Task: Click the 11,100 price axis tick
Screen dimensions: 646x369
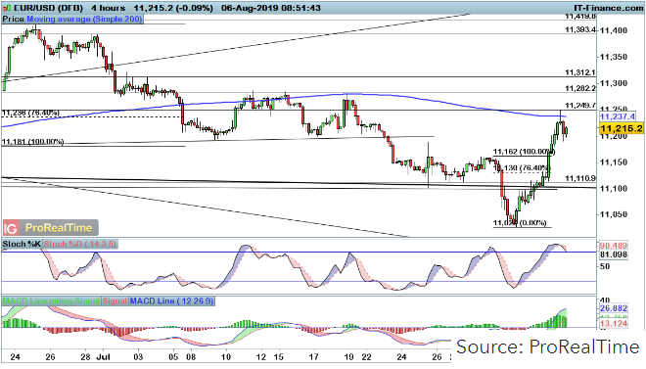Action: pos(614,188)
